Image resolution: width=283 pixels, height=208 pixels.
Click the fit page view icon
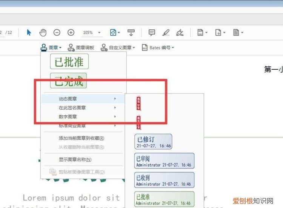click(x=113, y=33)
